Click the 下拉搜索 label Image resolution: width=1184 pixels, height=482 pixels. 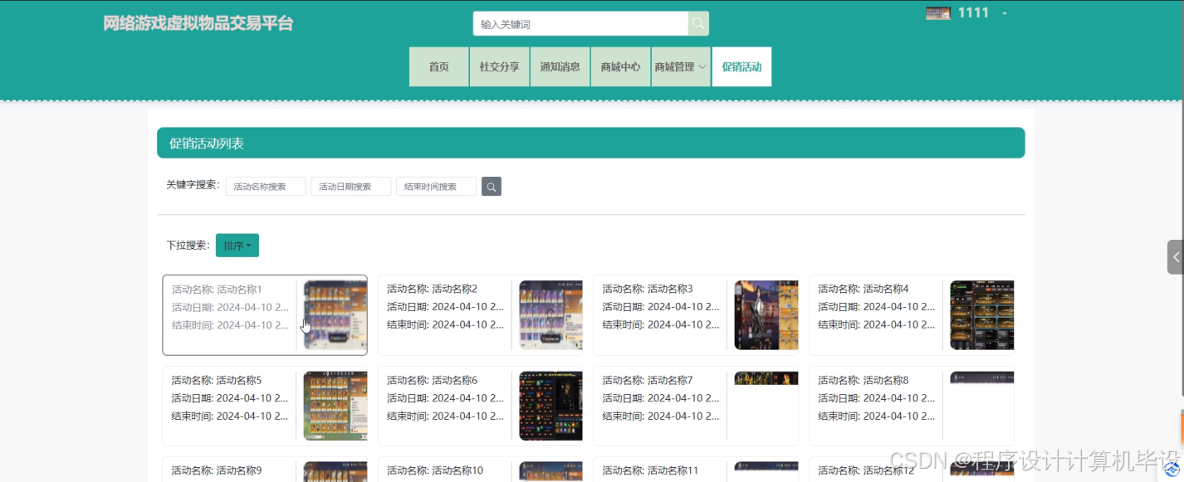(188, 246)
